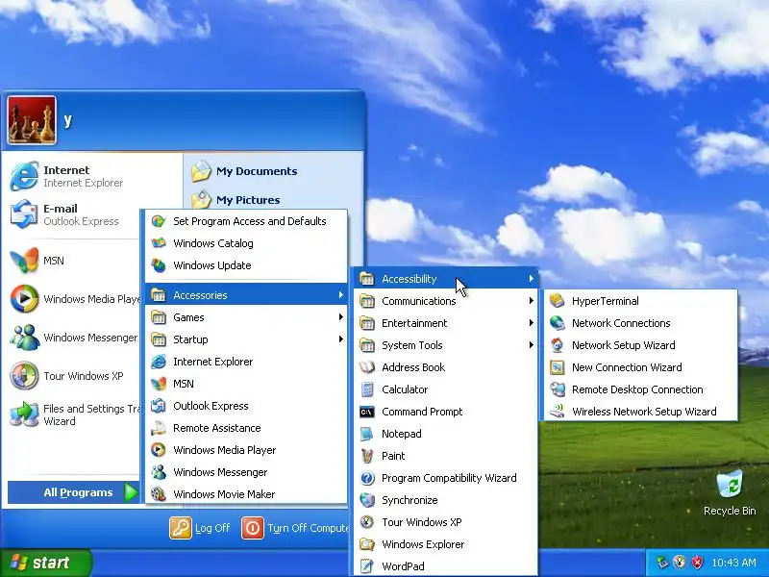Select Windows Media Player in All Programs

pyautogui.click(x=246, y=450)
